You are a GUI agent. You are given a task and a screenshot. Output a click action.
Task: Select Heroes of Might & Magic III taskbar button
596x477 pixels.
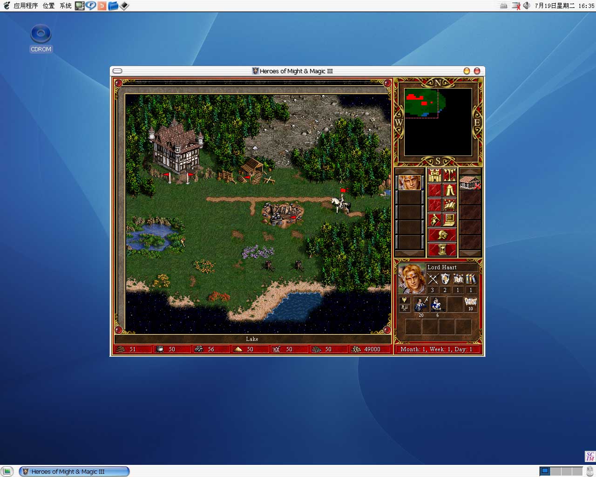(74, 471)
